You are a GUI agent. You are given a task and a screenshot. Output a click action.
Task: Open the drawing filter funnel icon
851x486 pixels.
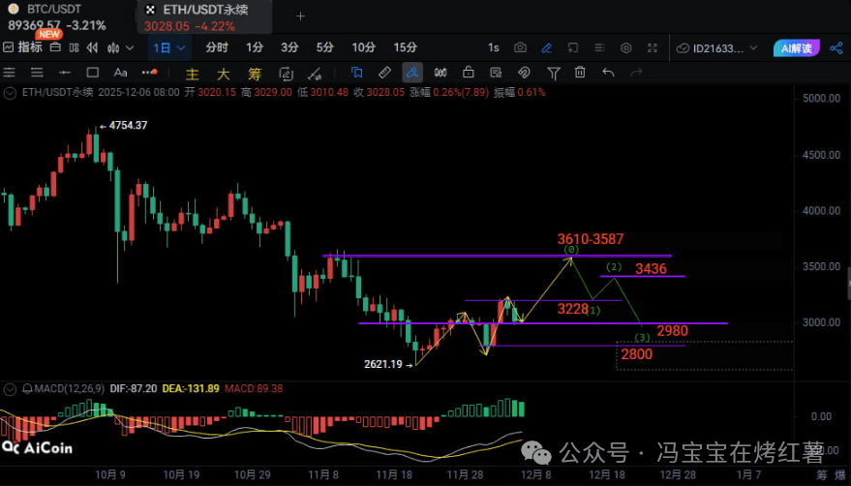point(553,73)
